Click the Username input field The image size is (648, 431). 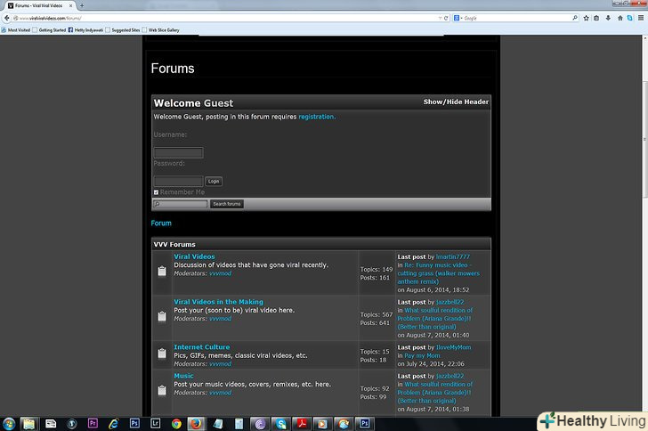pos(178,152)
